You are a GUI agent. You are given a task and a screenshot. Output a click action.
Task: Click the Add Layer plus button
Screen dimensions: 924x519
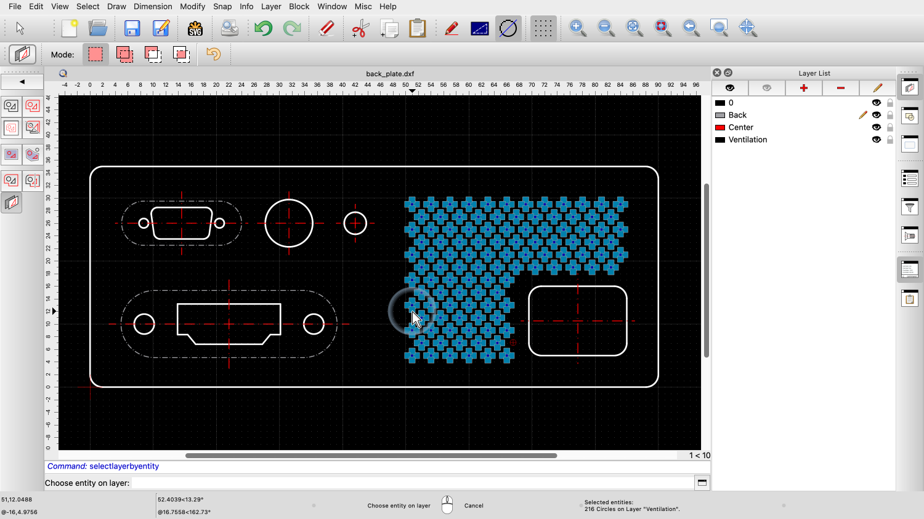coord(803,88)
